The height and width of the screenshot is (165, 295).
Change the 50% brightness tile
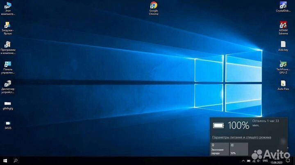click(239, 149)
